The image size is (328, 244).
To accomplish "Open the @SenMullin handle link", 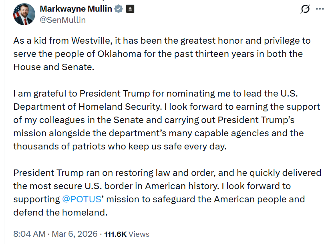I will [62, 20].
